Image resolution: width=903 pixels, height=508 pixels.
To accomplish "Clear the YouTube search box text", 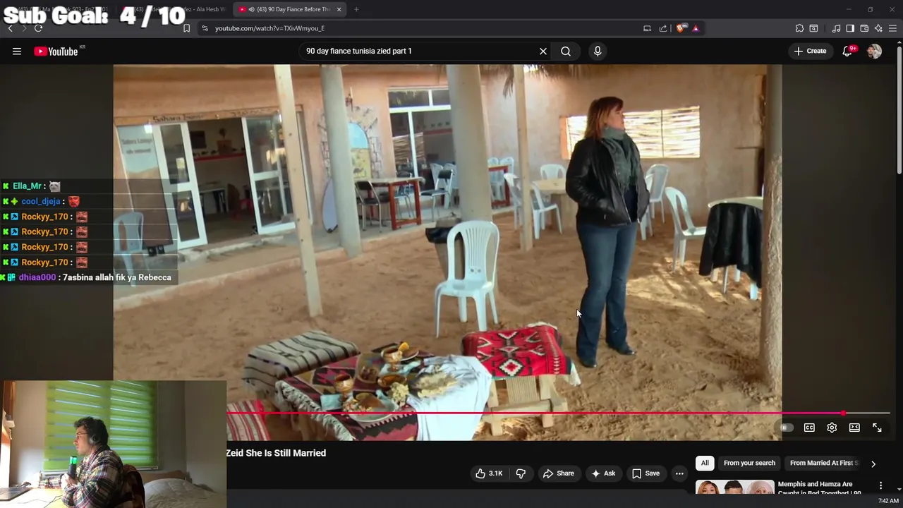I will [x=543, y=51].
